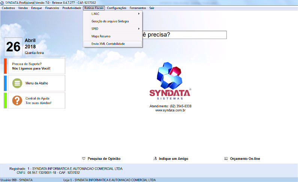Click the search input field

(x=184, y=35)
